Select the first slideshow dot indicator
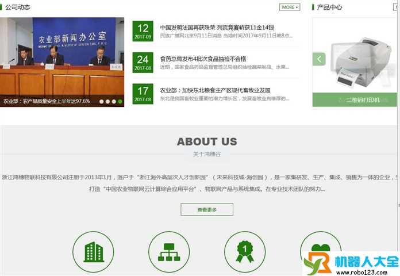The height and width of the screenshot is (276, 400). [102, 101]
